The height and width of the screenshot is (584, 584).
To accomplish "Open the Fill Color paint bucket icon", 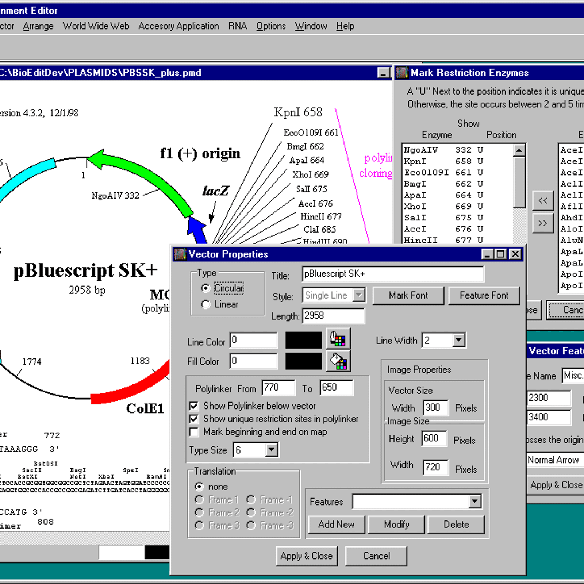I will tap(338, 361).
